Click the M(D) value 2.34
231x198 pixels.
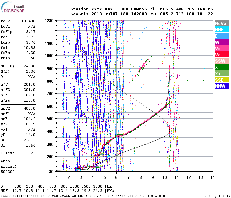31,71
